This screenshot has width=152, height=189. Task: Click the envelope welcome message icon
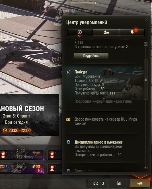tap(68, 119)
